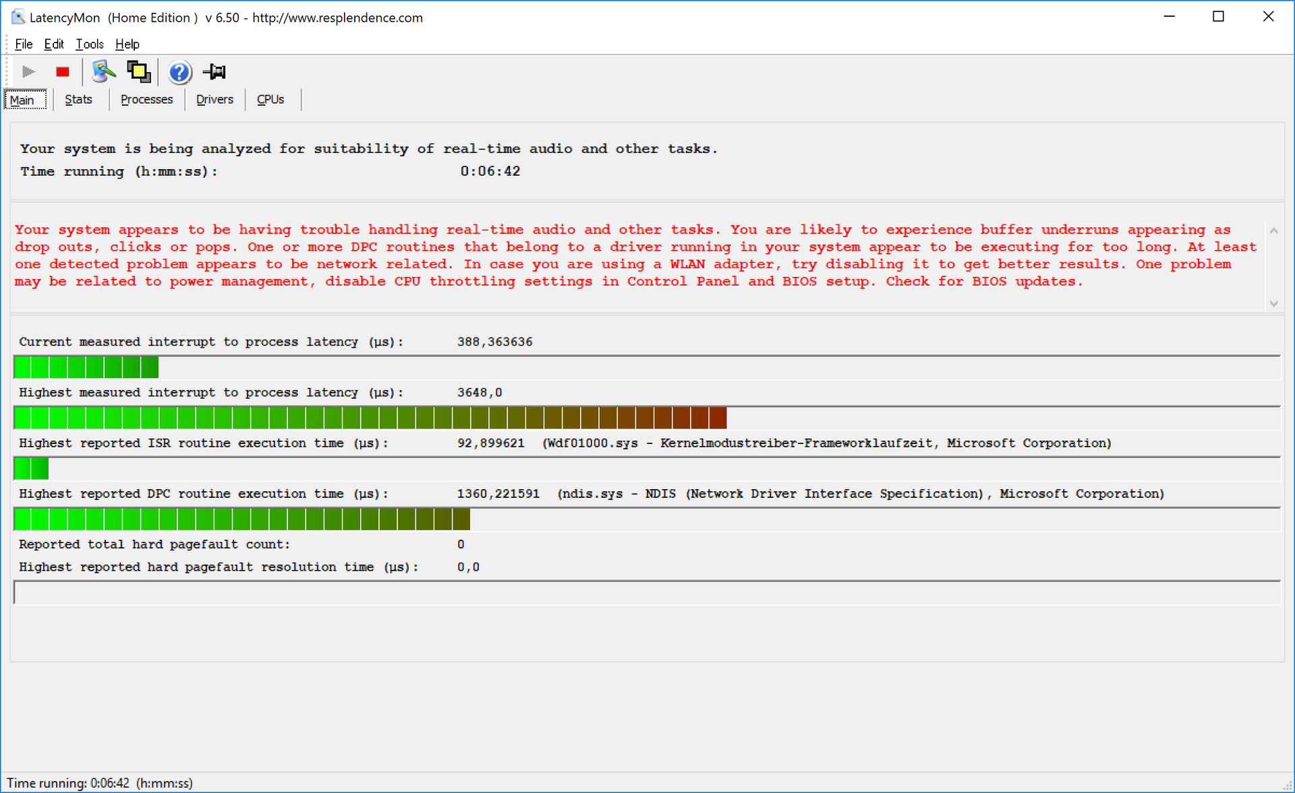Open the Processes tab
The image size is (1295, 793).
tap(146, 100)
